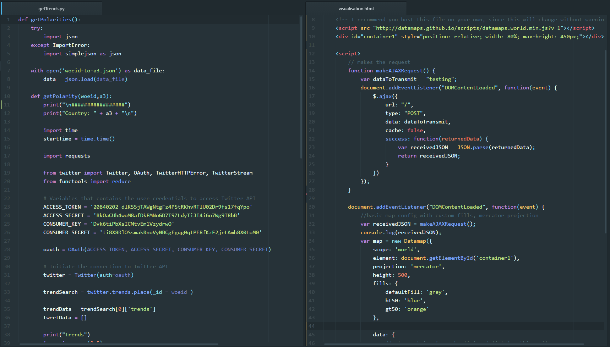Click the '$.ajax({' call
This screenshot has height=347, width=610.
tap(385, 96)
